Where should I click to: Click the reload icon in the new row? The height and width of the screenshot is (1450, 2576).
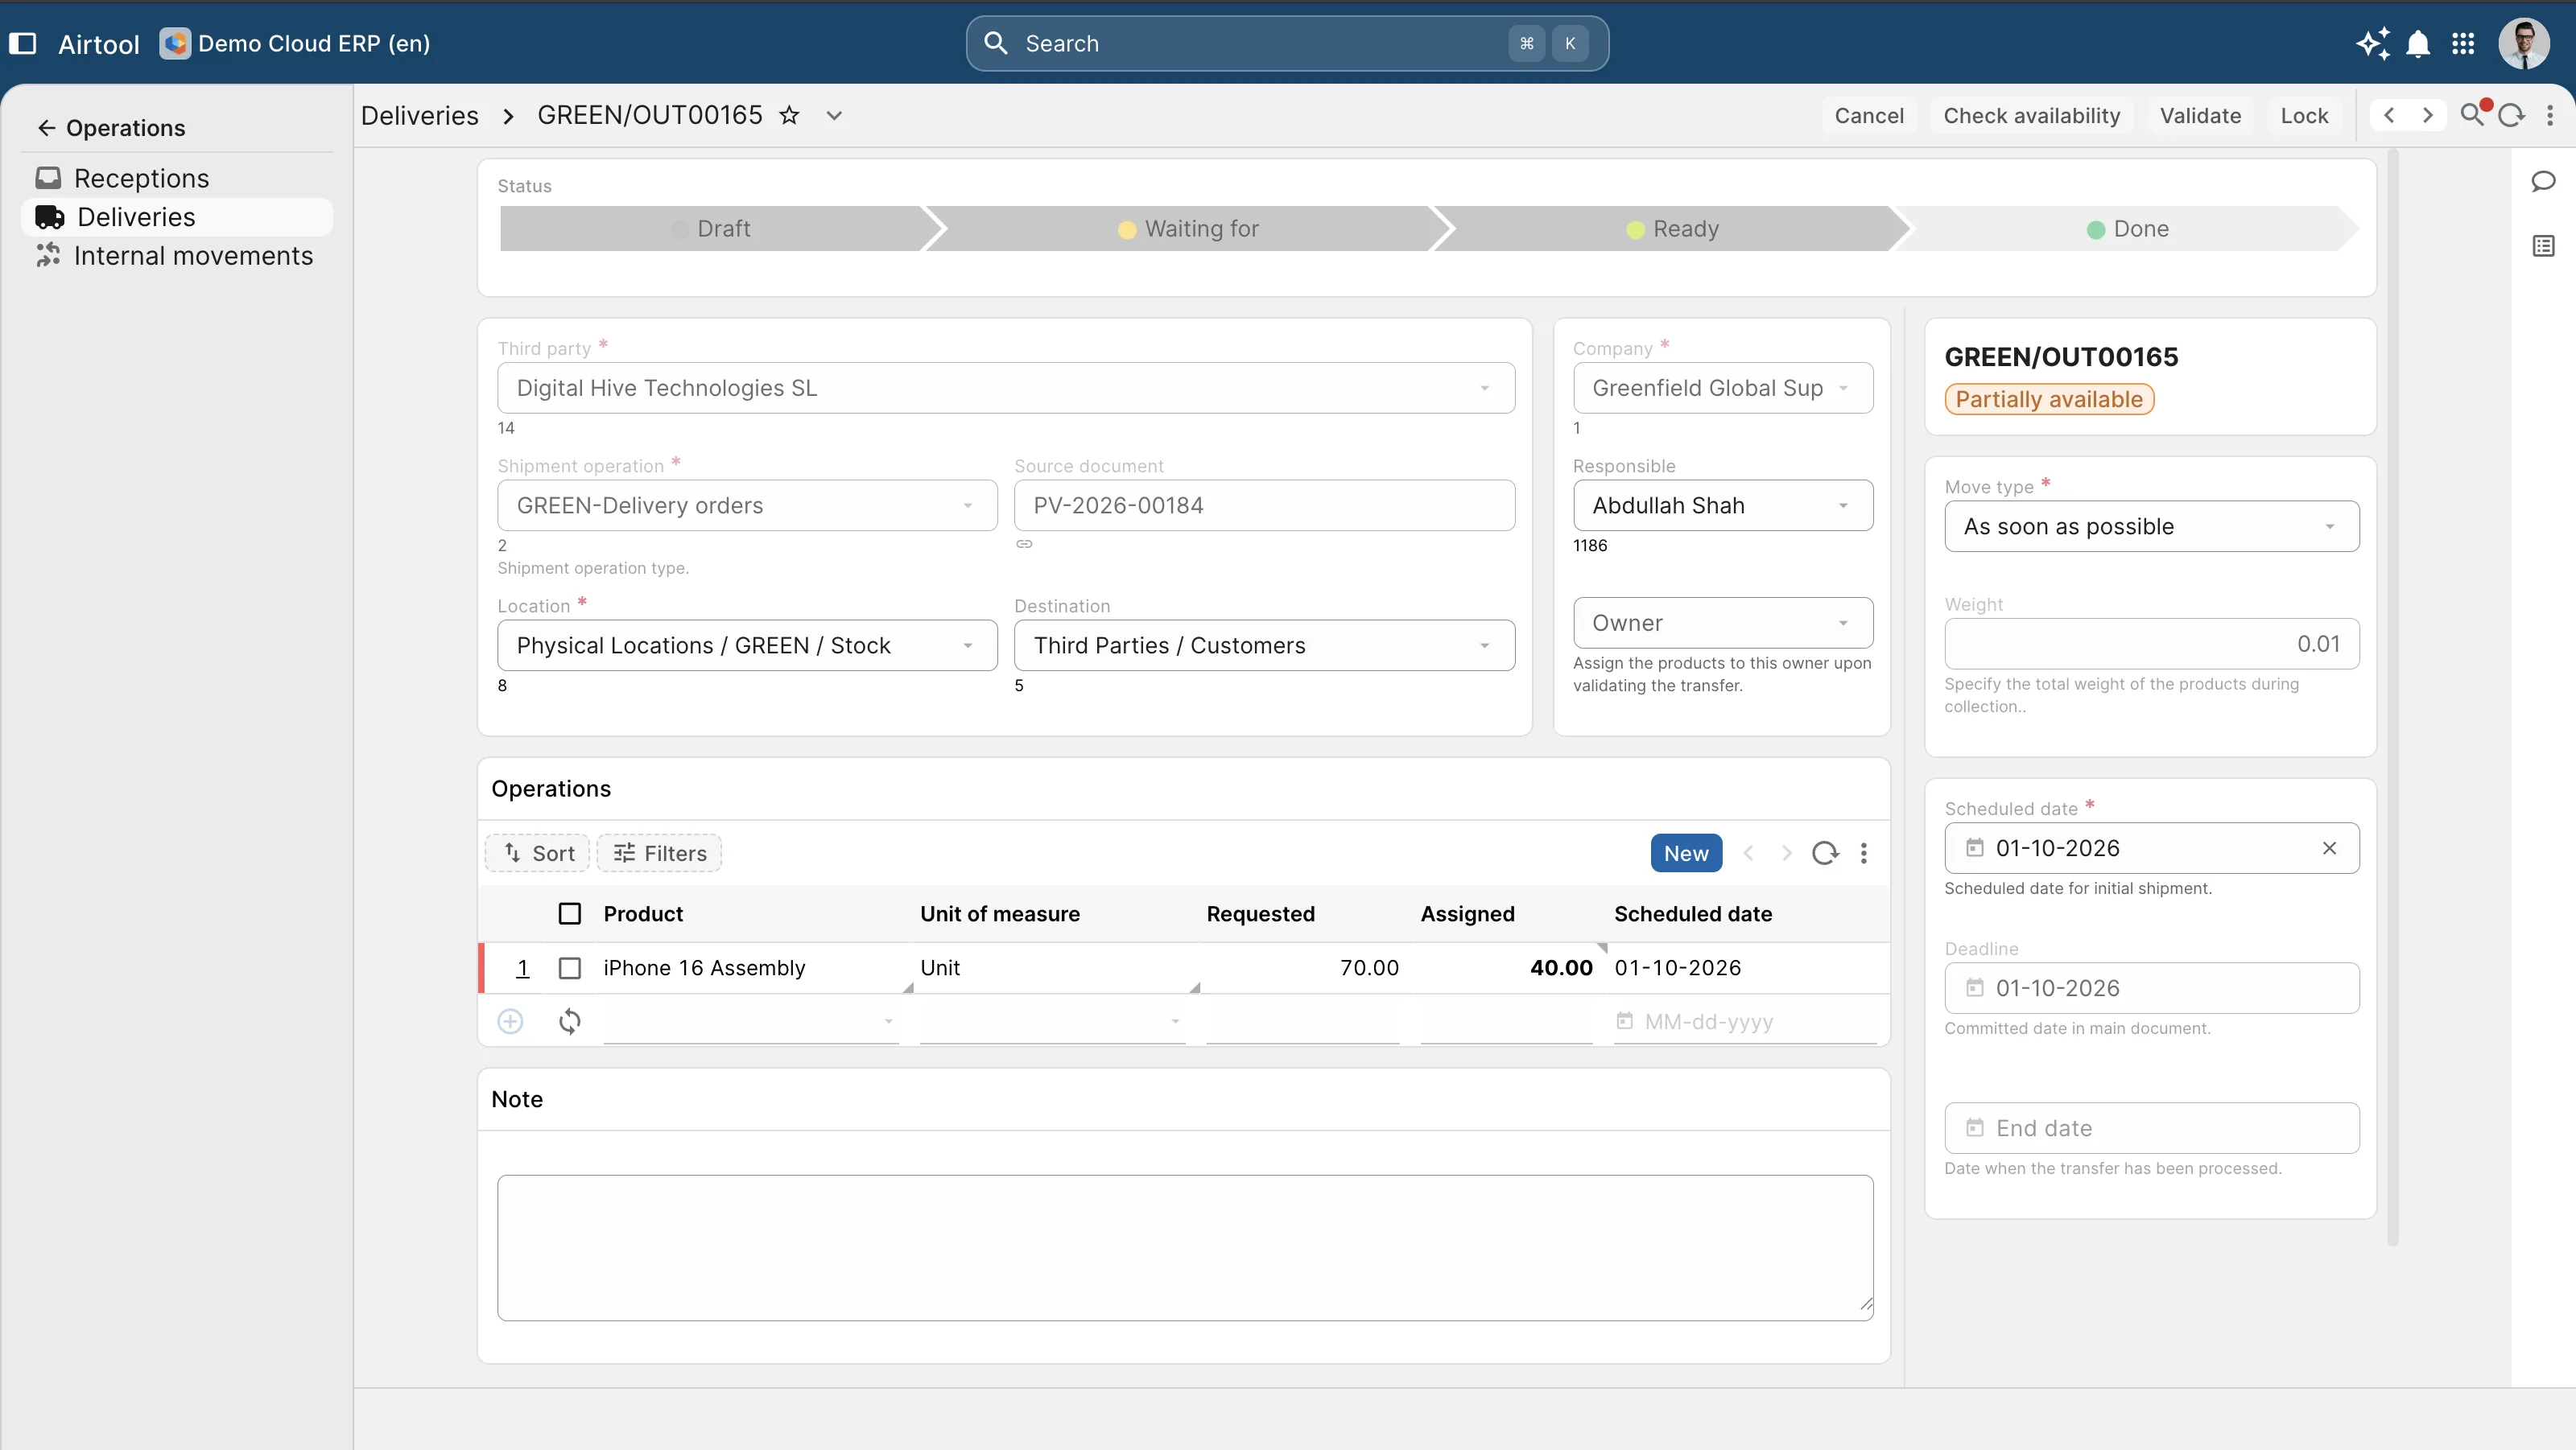pyautogui.click(x=569, y=1020)
